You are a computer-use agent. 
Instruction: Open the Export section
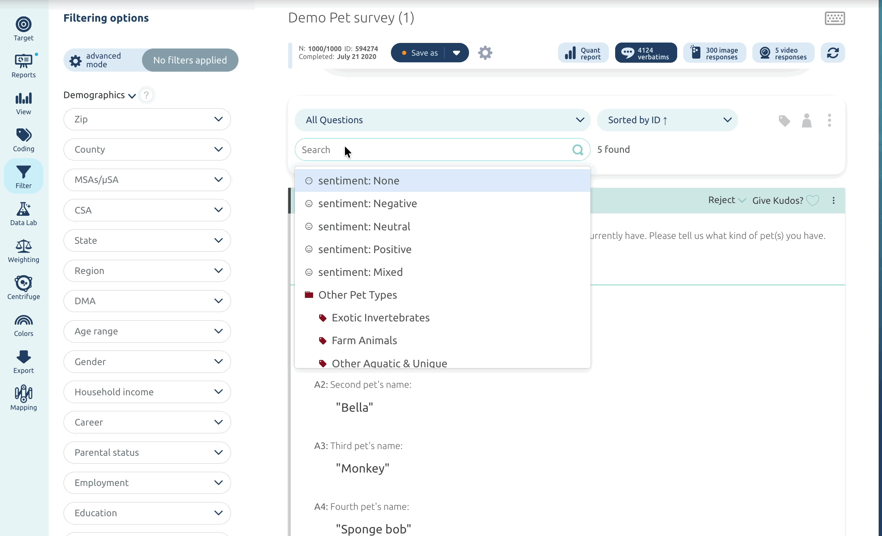pyautogui.click(x=24, y=362)
